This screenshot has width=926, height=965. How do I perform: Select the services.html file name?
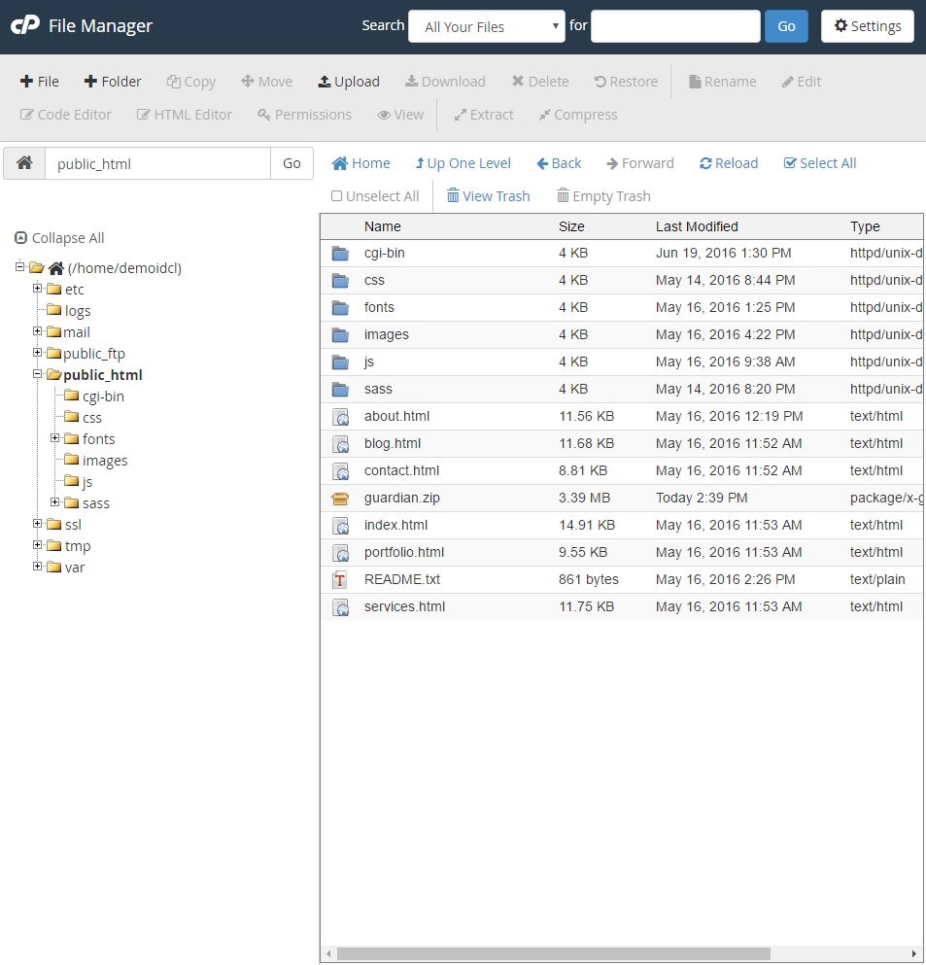pyautogui.click(x=404, y=606)
